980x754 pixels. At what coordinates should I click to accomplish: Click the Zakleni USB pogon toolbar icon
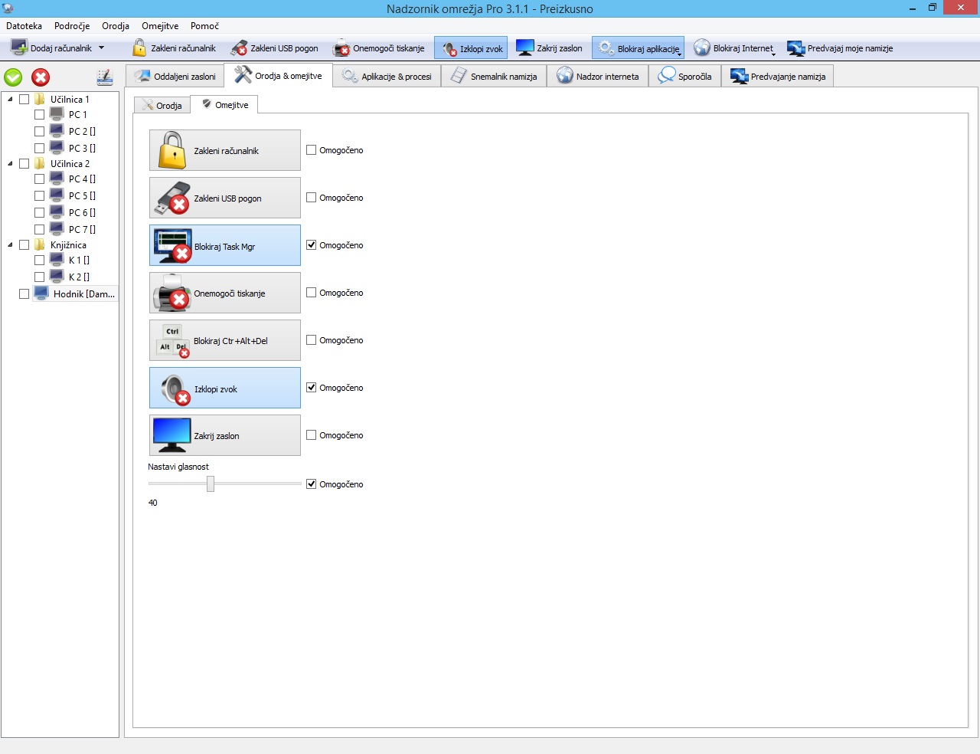[x=239, y=48]
